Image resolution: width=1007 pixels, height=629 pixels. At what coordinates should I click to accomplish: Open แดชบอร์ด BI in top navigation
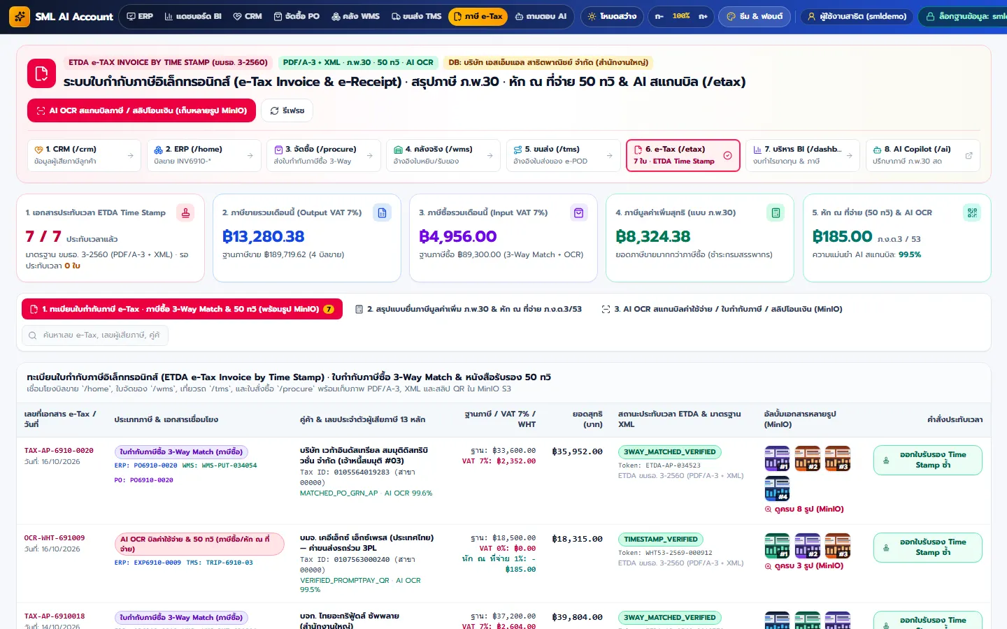[x=193, y=16]
